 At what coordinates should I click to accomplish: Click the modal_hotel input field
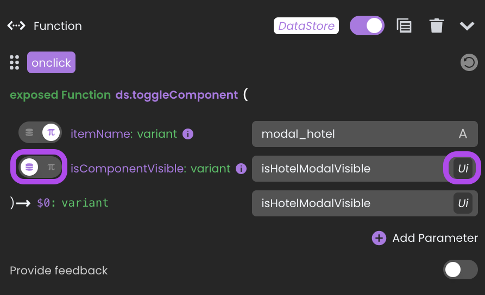click(x=365, y=134)
